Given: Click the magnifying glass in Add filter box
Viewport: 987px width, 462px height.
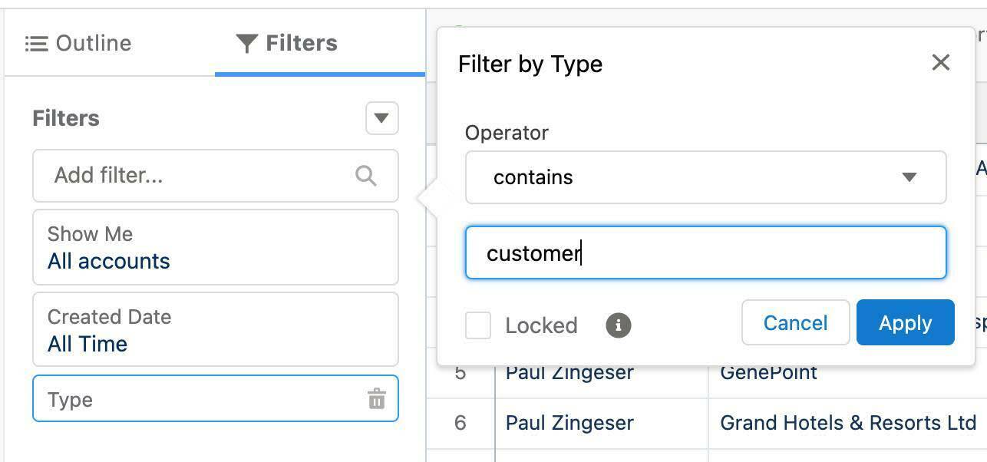Looking at the screenshot, I should 366,176.
